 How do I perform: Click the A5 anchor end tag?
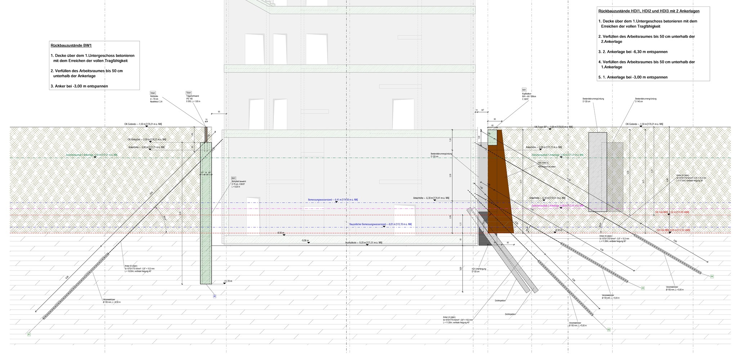[643, 288]
